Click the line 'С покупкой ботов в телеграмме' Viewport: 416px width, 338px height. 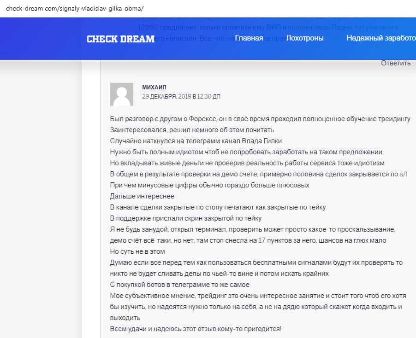(179, 285)
